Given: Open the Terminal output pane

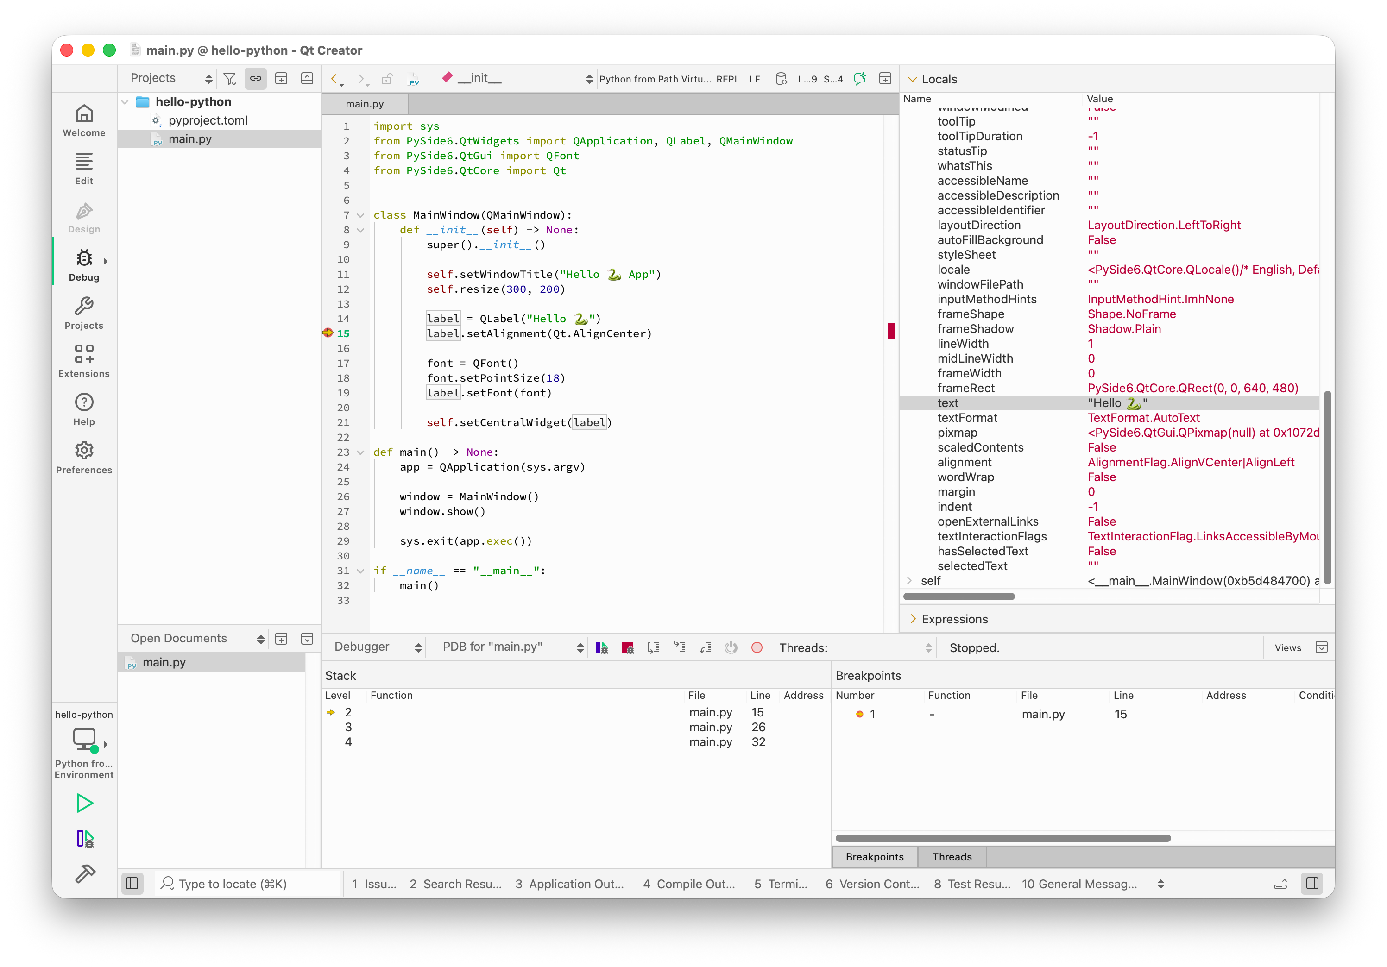Looking at the screenshot, I should click(x=781, y=884).
